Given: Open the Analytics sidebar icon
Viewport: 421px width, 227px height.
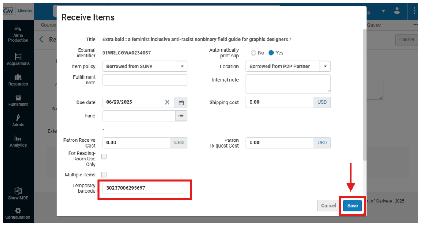Looking at the screenshot, I should tap(18, 141).
